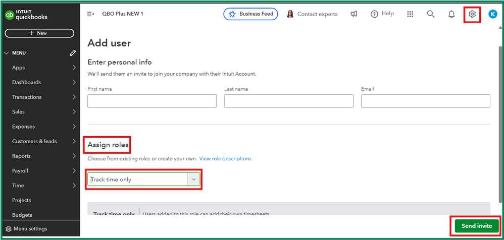Click the Contact experts avatar
Image resolution: width=504 pixels, height=240 pixels.
290,14
